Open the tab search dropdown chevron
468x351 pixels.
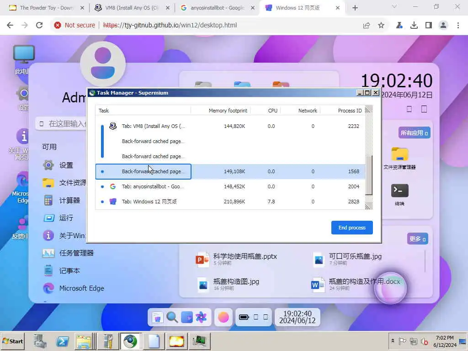pyautogui.click(x=394, y=6)
